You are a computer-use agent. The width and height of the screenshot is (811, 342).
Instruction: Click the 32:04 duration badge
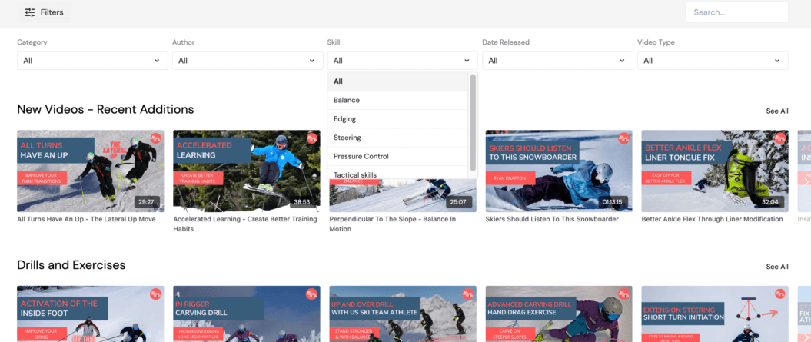click(x=772, y=202)
